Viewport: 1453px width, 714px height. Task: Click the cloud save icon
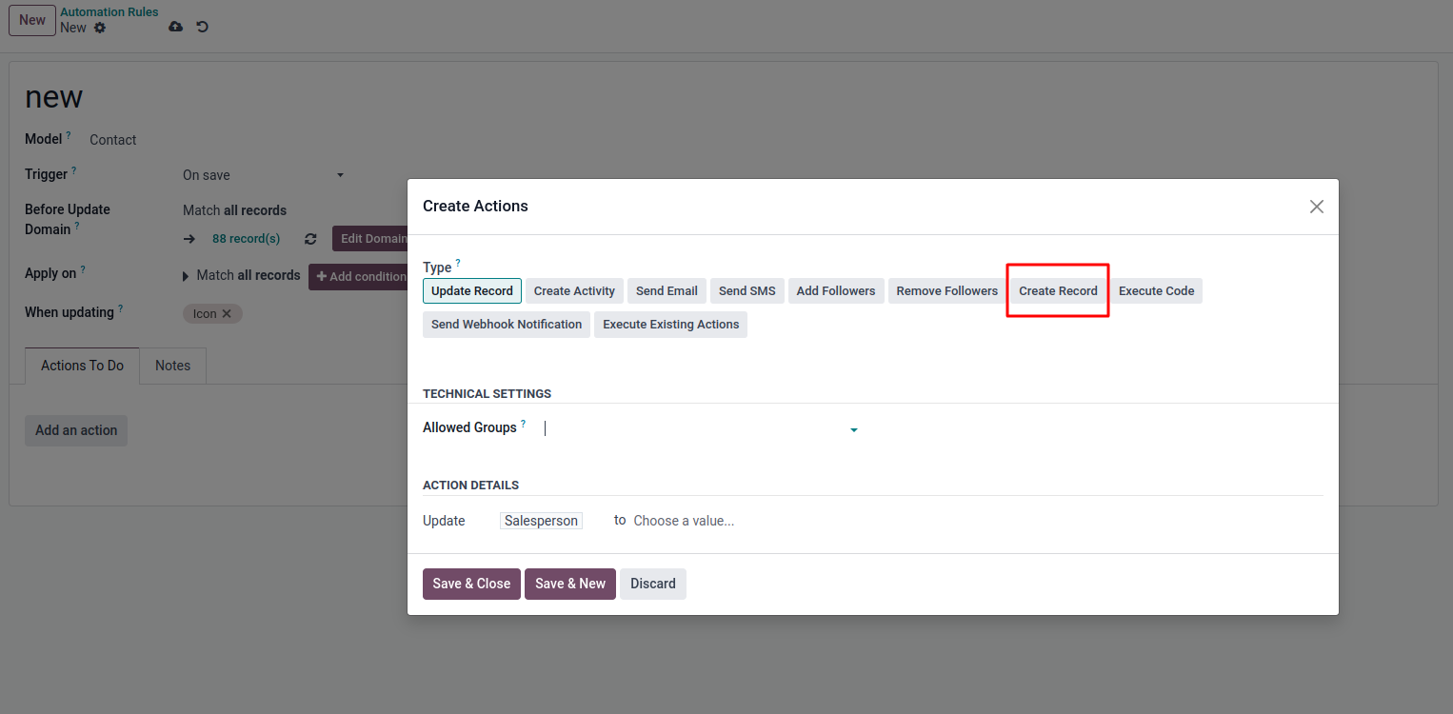coord(175,27)
